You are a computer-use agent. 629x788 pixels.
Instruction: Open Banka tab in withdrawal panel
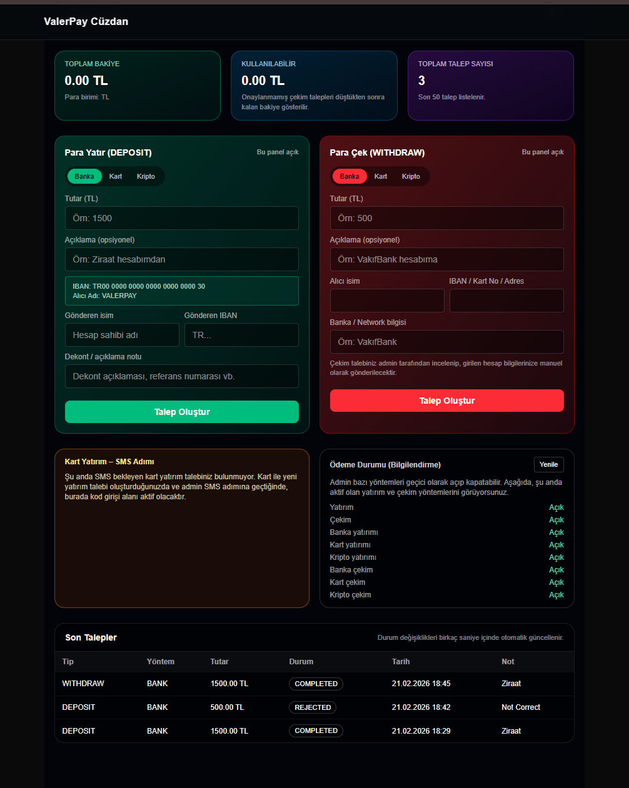pyautogui.click(x=350, y=176)
